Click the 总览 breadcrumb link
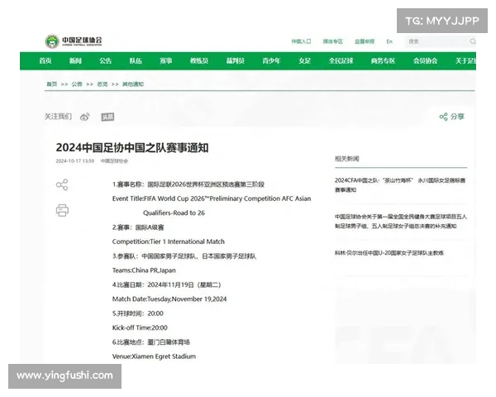This screenshot has width=496, height=397. [103, 84]
